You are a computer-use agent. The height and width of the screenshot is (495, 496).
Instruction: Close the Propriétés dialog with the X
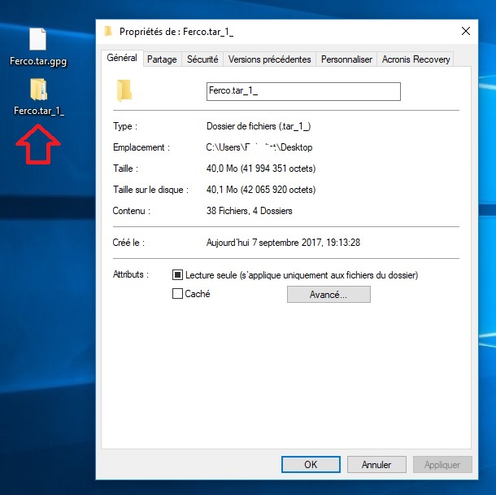pos(466,32)
